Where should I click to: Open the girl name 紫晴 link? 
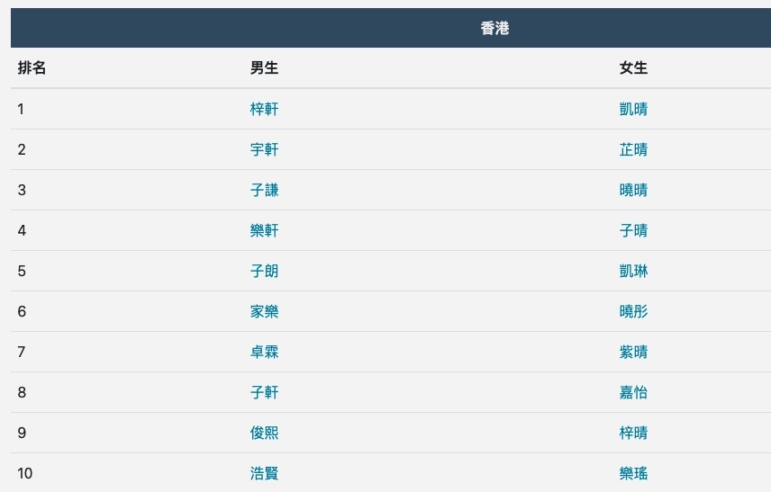pyautogui.click(x=633, y=352)
